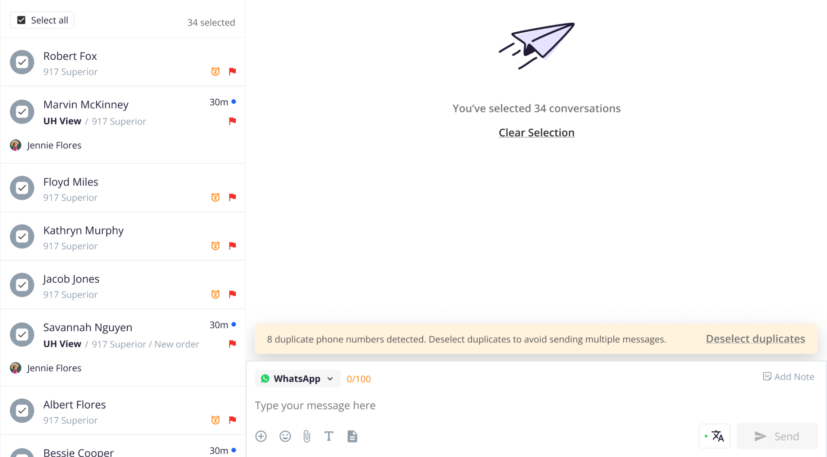Image resolution: width=827 pixels, height=457 pixels.
Task: Uncheck the Select all checkbox
Action: (x=21, y=20)
